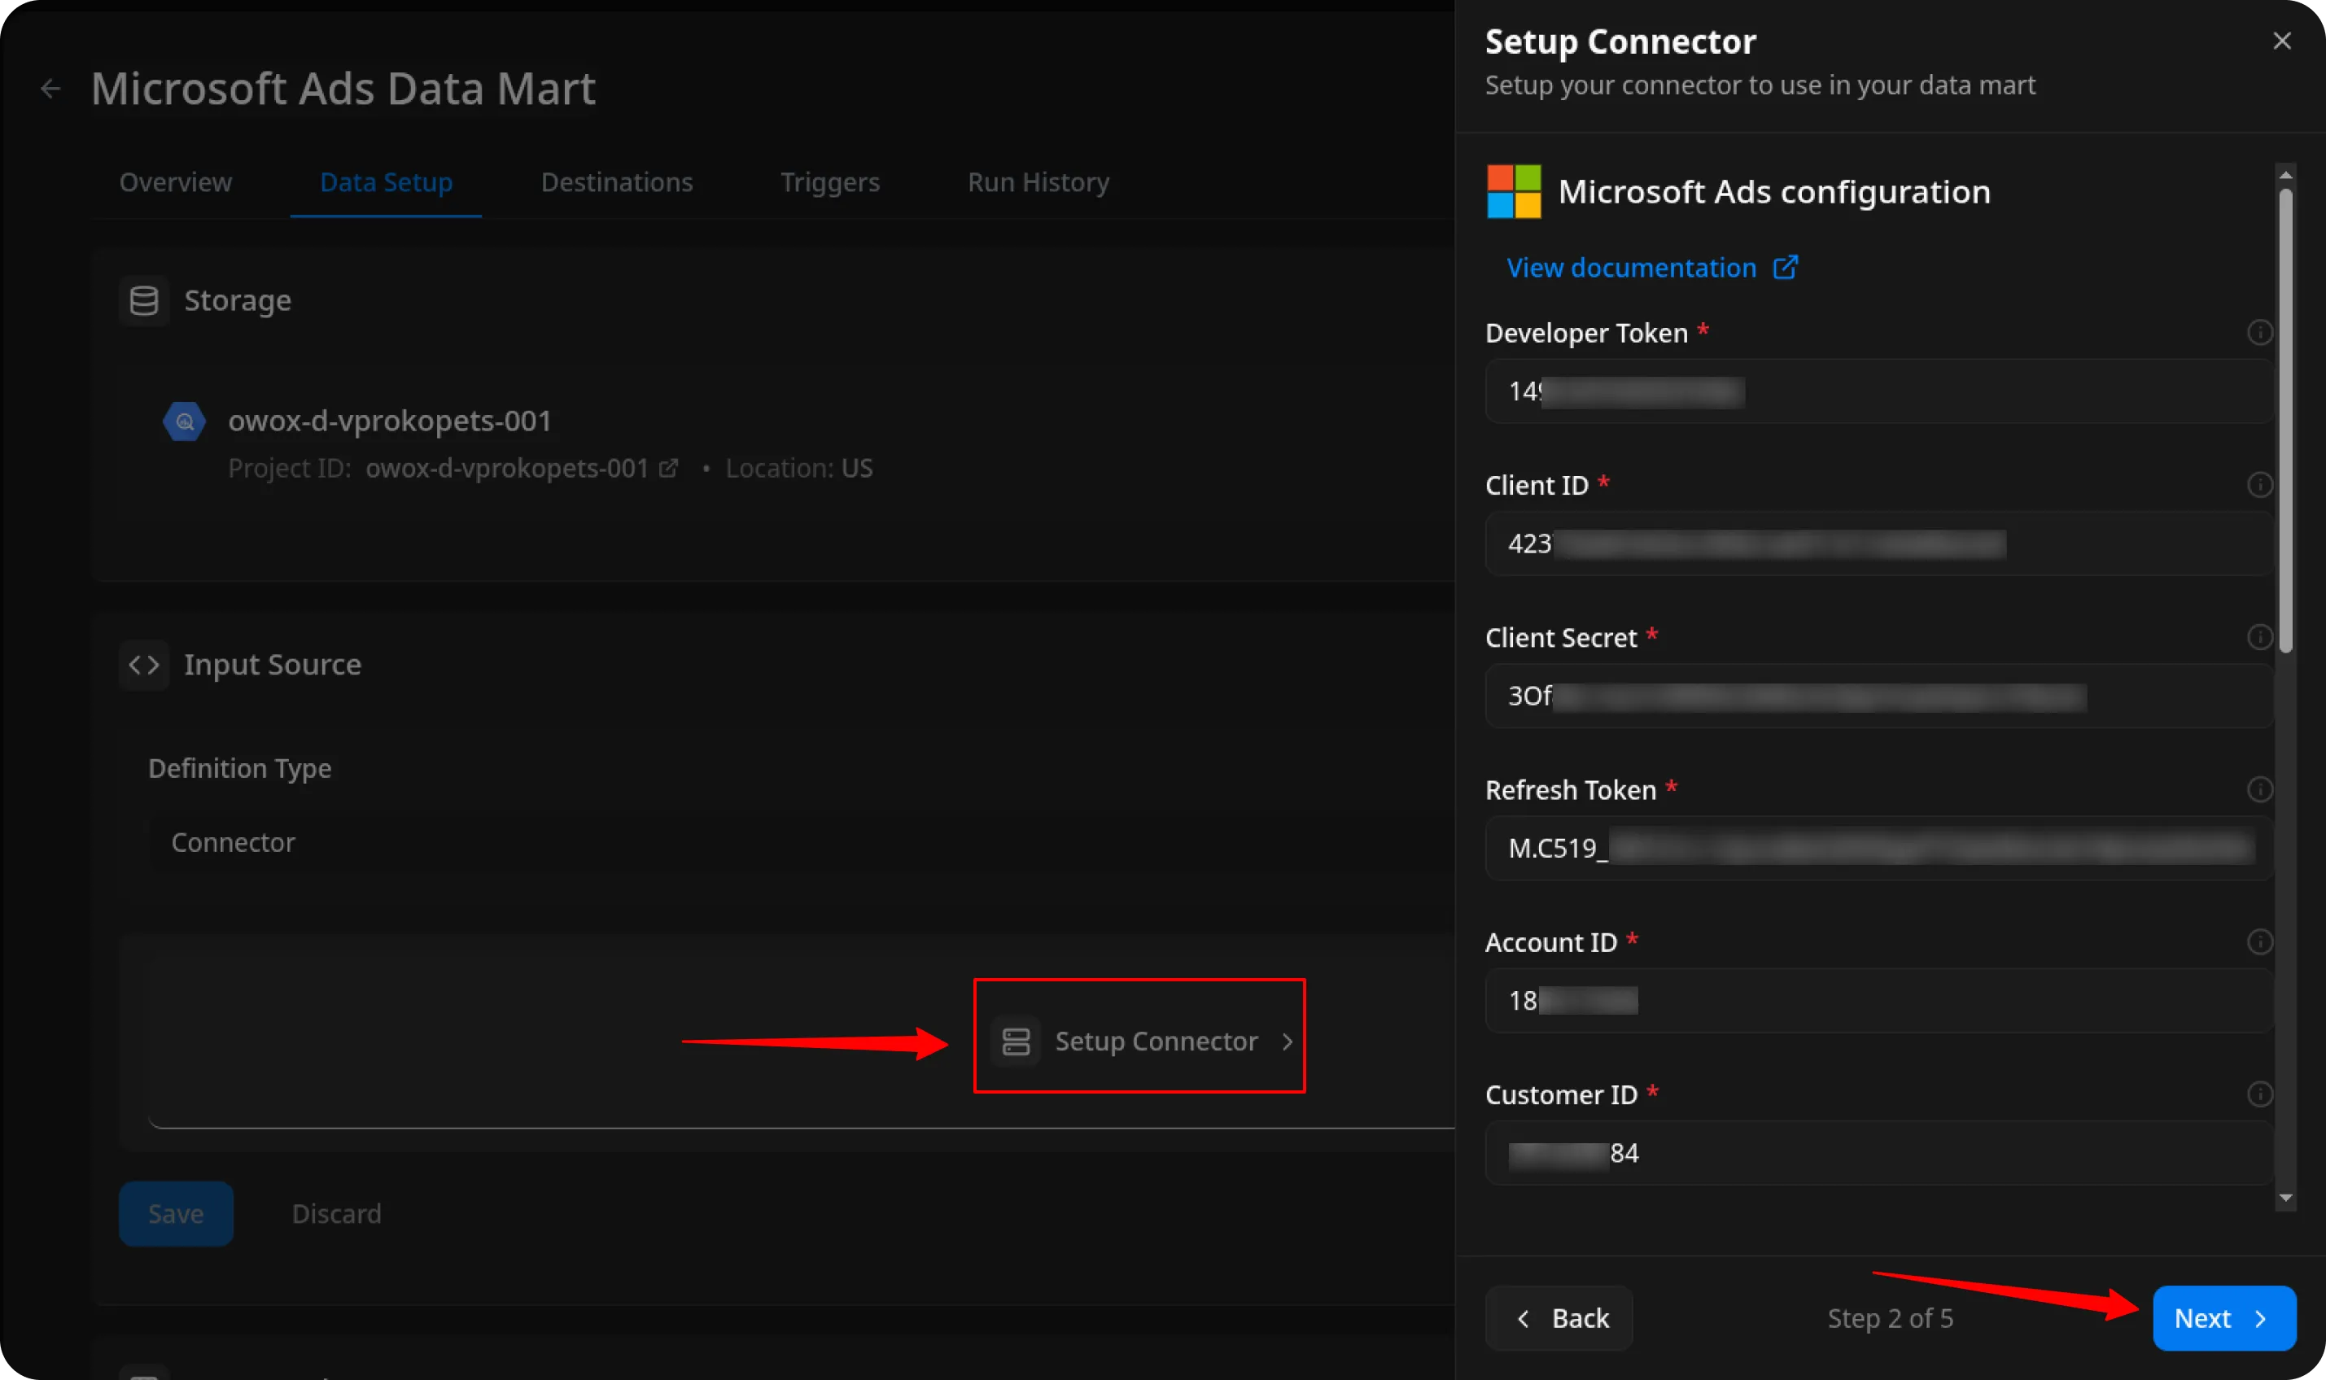2326x1380 pixels.
Task: Click the Client ID info icon
Action: click(2258, 486)
